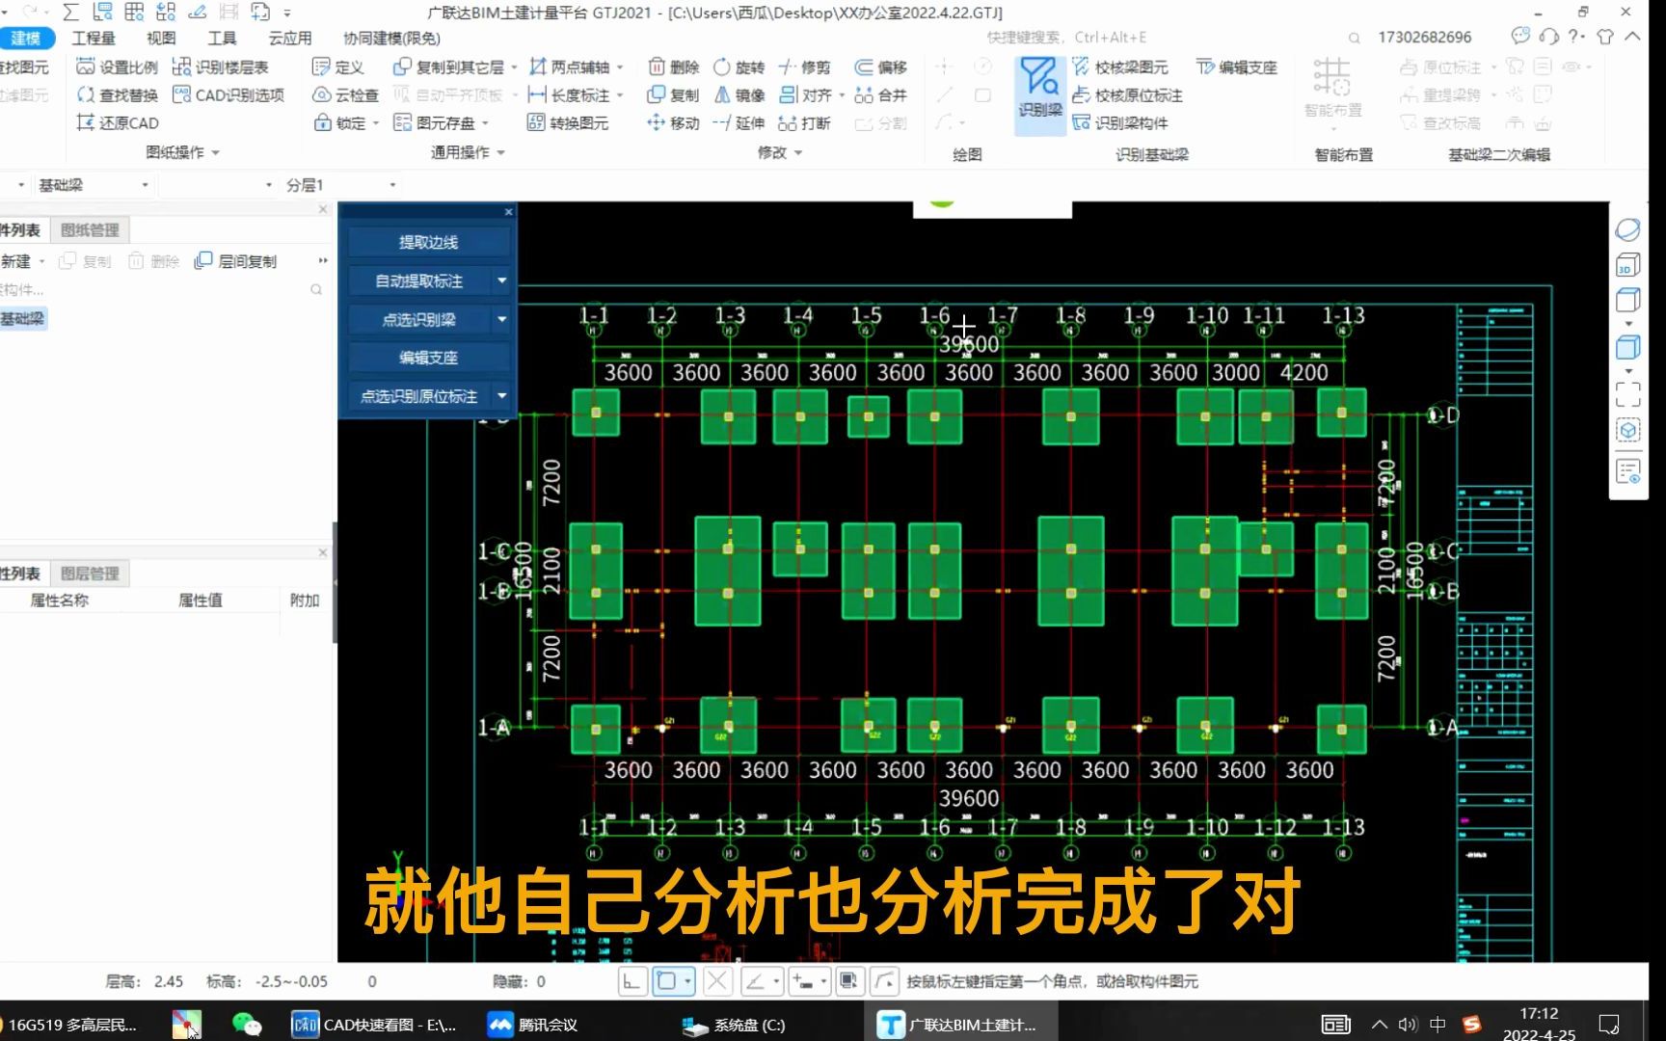Open 识别楼层表 tool
Image resolution: width=1666 pixels, height=1041 pixels.
[x=220, y=67]
